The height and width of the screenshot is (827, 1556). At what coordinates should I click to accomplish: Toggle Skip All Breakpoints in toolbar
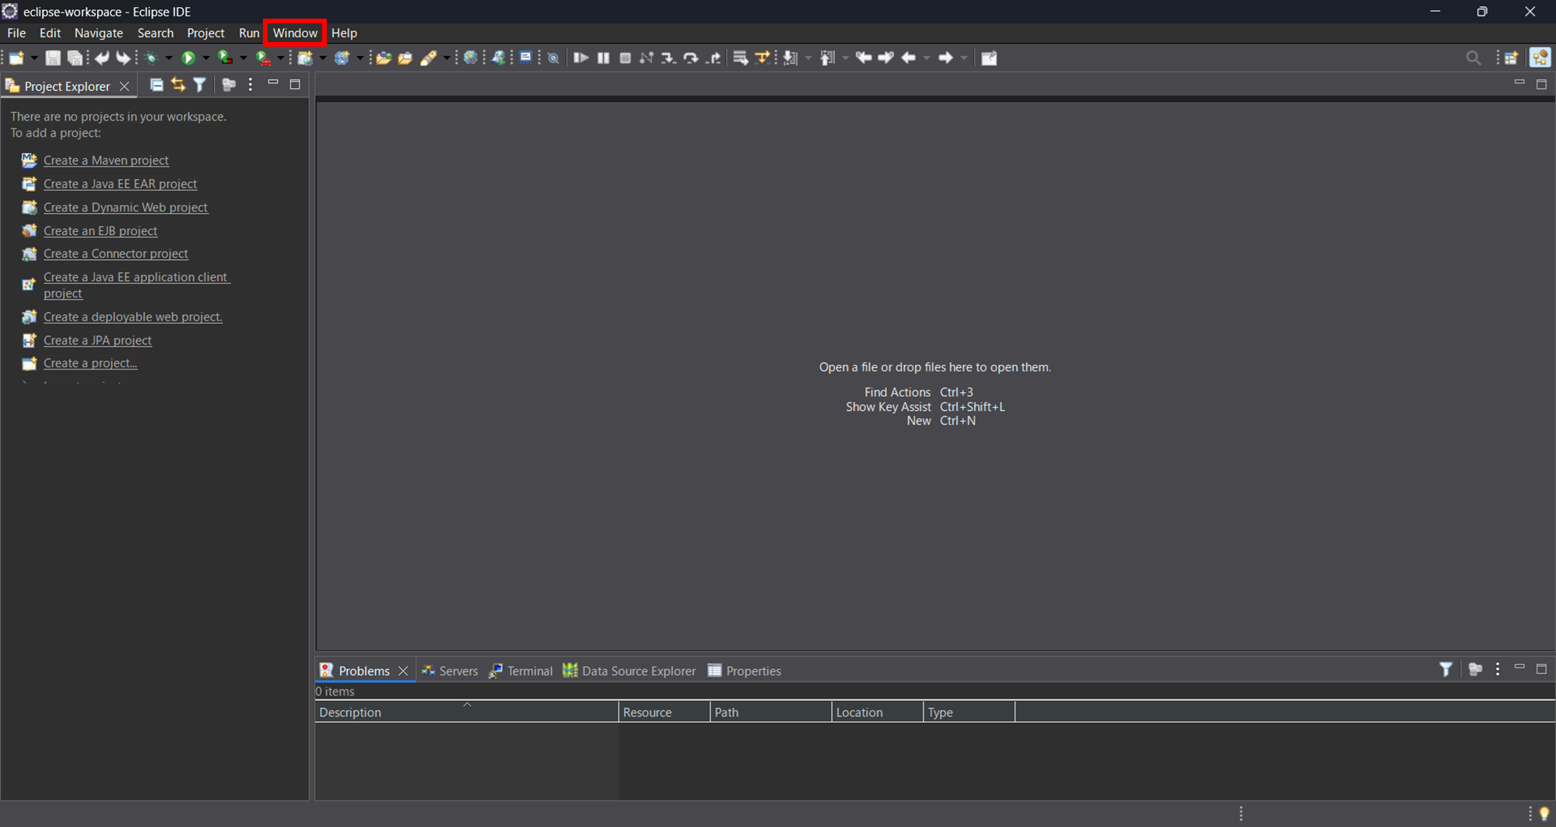click(x=553, y=58)
